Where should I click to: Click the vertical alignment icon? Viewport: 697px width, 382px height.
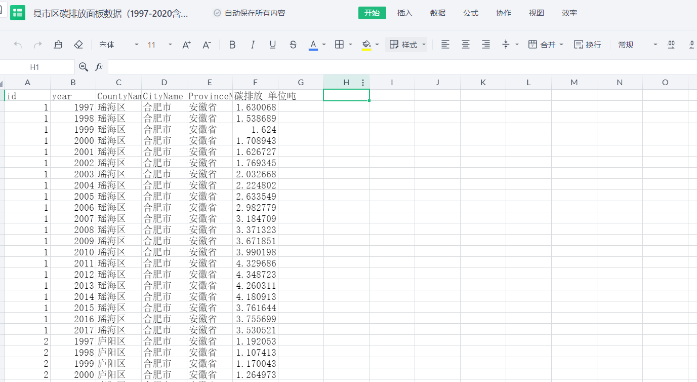(506, 45)
